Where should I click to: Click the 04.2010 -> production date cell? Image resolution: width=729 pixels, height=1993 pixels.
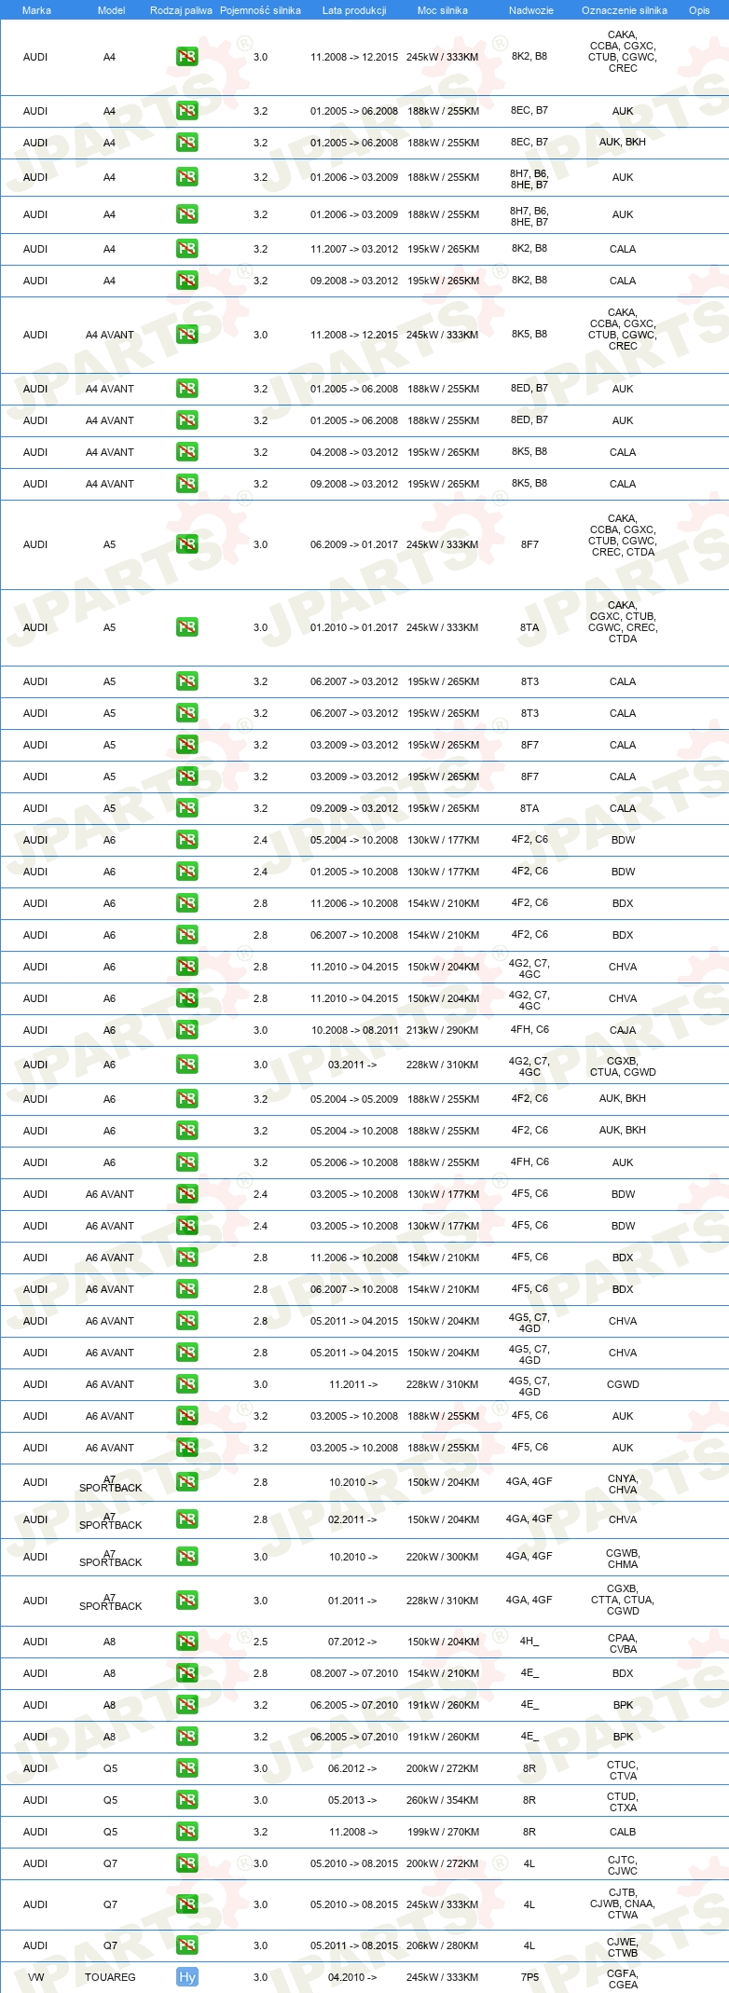(x=352, y=1977)
